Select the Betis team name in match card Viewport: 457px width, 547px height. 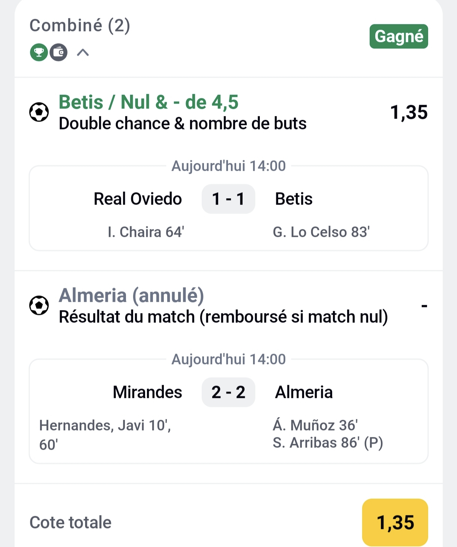click(x=294, y=199)
